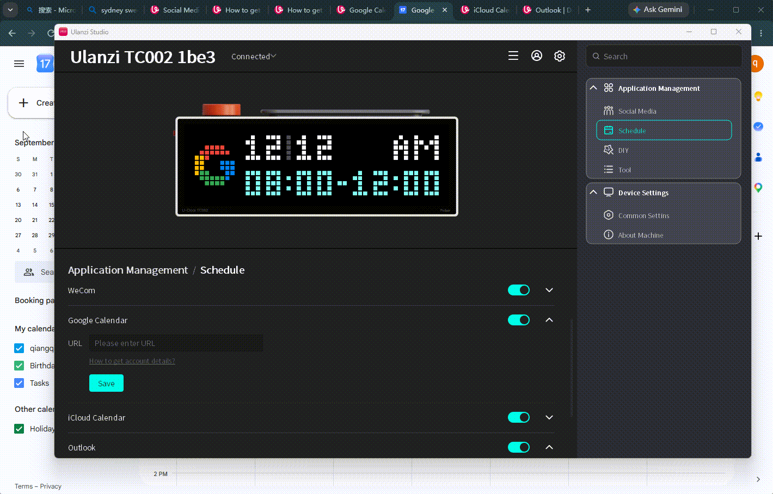Open the user account icon
This screenshot has height=494, width=773.
537,56
